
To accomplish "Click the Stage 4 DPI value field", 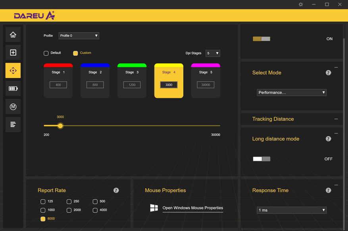I will [x=169, y=85].
